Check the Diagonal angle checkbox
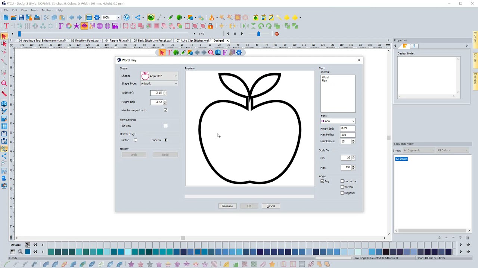 click(342, 193)
